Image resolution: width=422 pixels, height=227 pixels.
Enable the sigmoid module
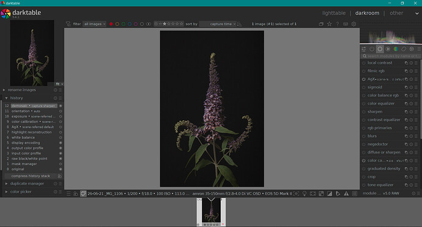(x=364, y=87)
